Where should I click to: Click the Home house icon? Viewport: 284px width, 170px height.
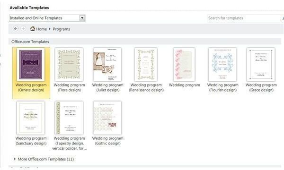tap(33, 28)
